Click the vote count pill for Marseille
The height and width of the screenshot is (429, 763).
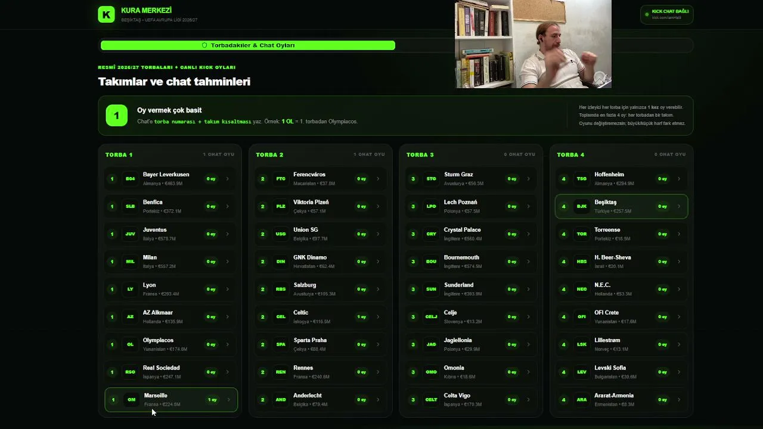(212, 400)
